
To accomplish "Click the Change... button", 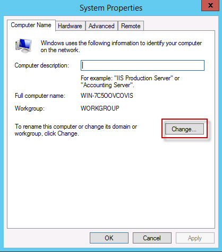I will pyautogui.click(x=184, y=129).
